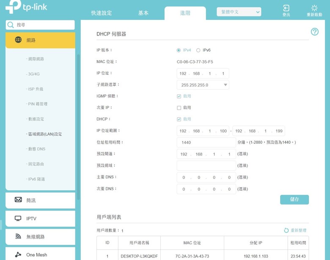Select the IPv4 radio button
Viewport: 330px width, 260px height.
point(179,50)
